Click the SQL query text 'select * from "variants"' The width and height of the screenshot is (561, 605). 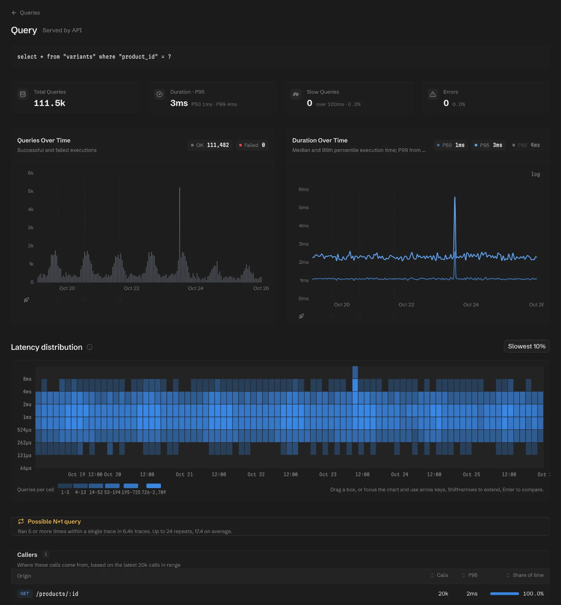(x=56, y=57)
